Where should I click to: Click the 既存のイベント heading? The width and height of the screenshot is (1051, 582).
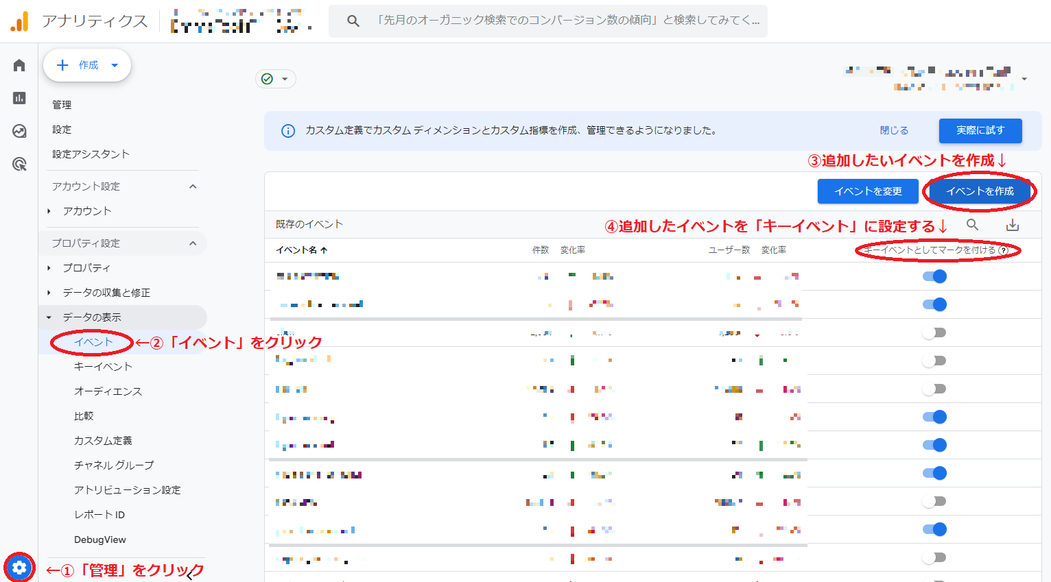(x=309, y=224)
